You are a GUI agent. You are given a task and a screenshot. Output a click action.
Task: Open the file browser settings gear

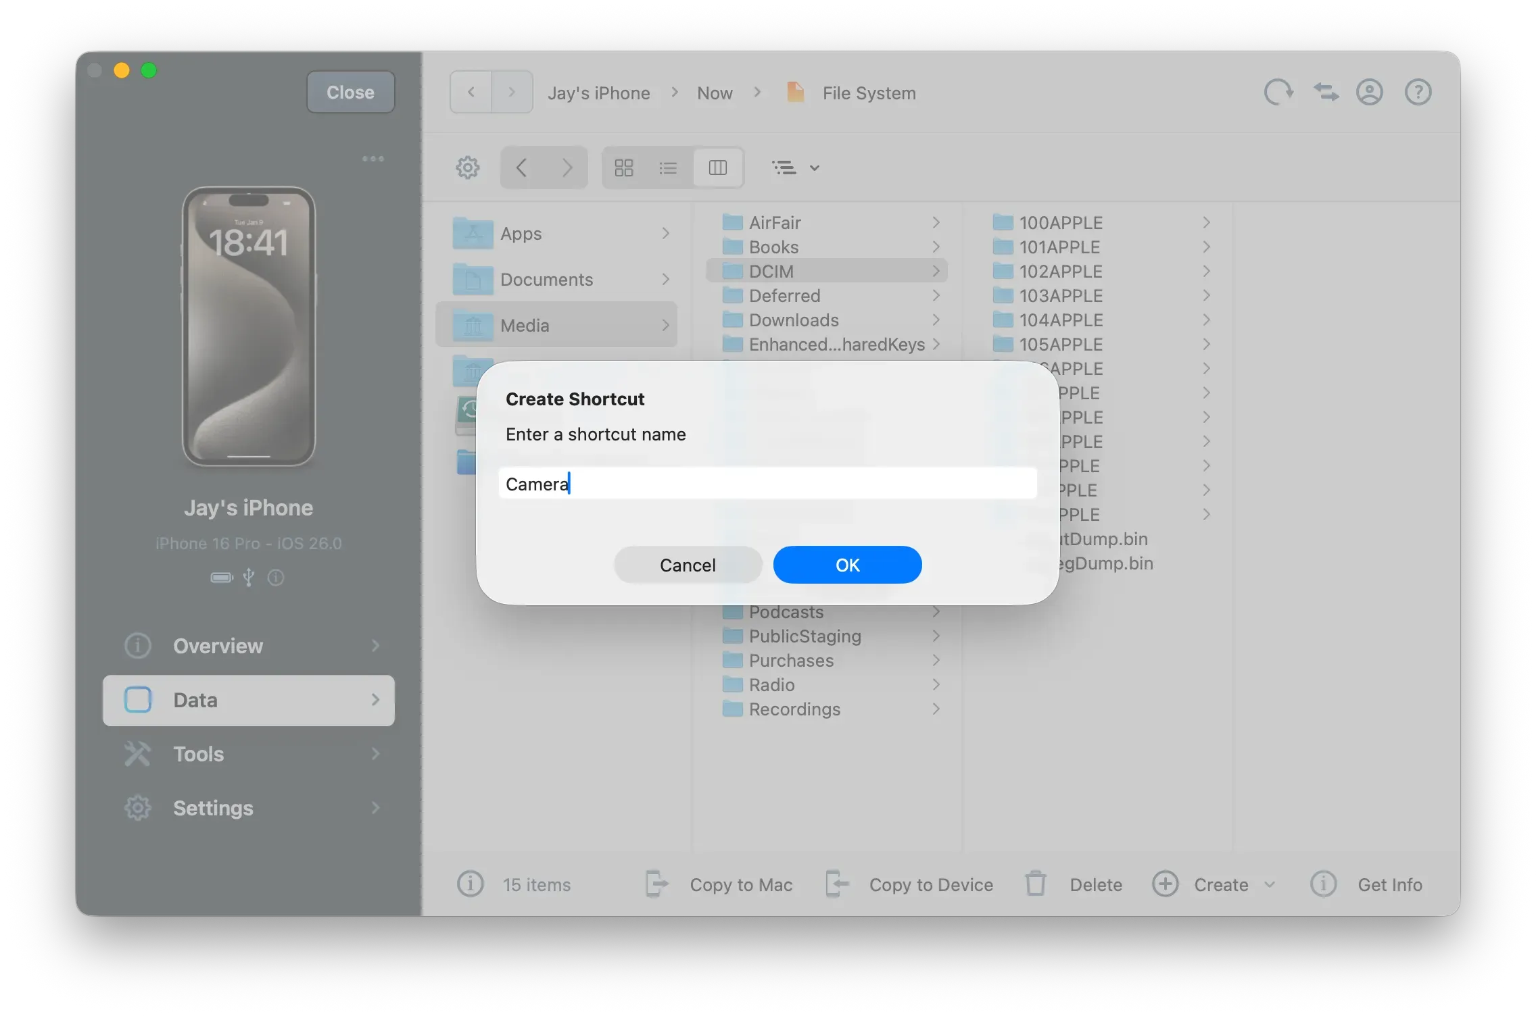pos(467,167)
